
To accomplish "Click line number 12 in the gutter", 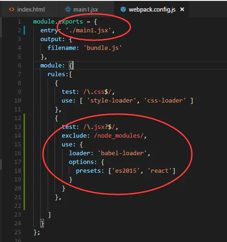I will coord(18,118).
